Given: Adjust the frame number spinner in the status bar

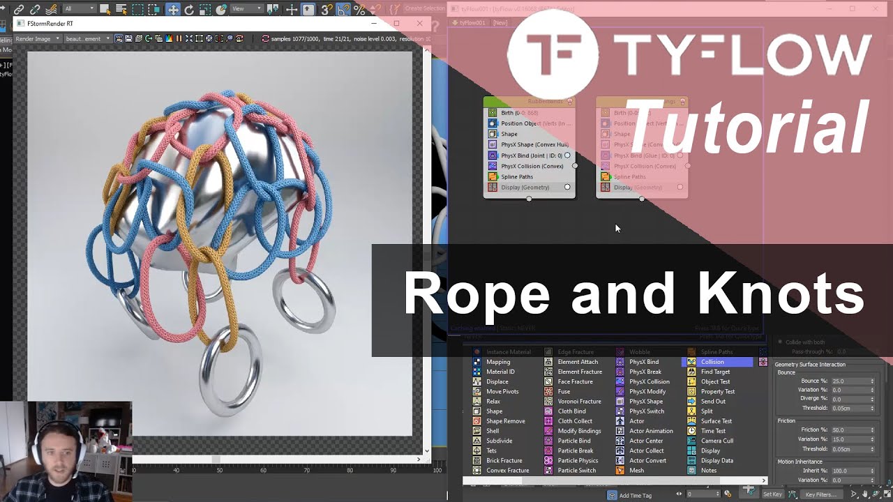Looking at the screenshot, I should click(718, 494).
